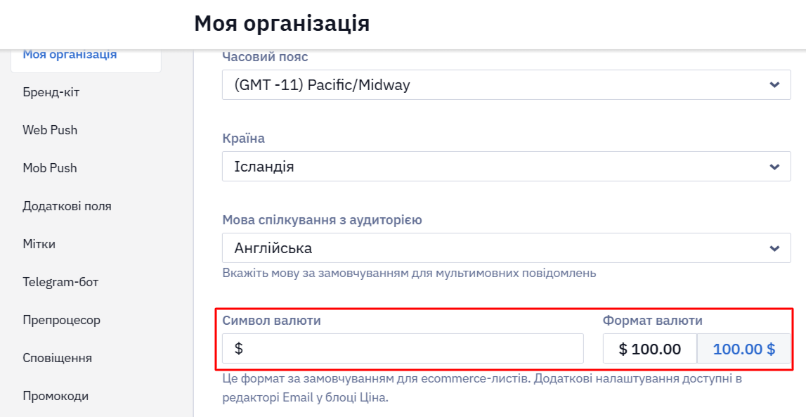Click the chevron next to Англійська
Screen dimensions: 806x417
[774, 248]
